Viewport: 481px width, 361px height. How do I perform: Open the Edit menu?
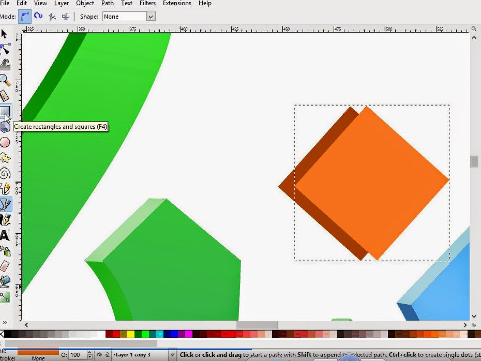22,4
